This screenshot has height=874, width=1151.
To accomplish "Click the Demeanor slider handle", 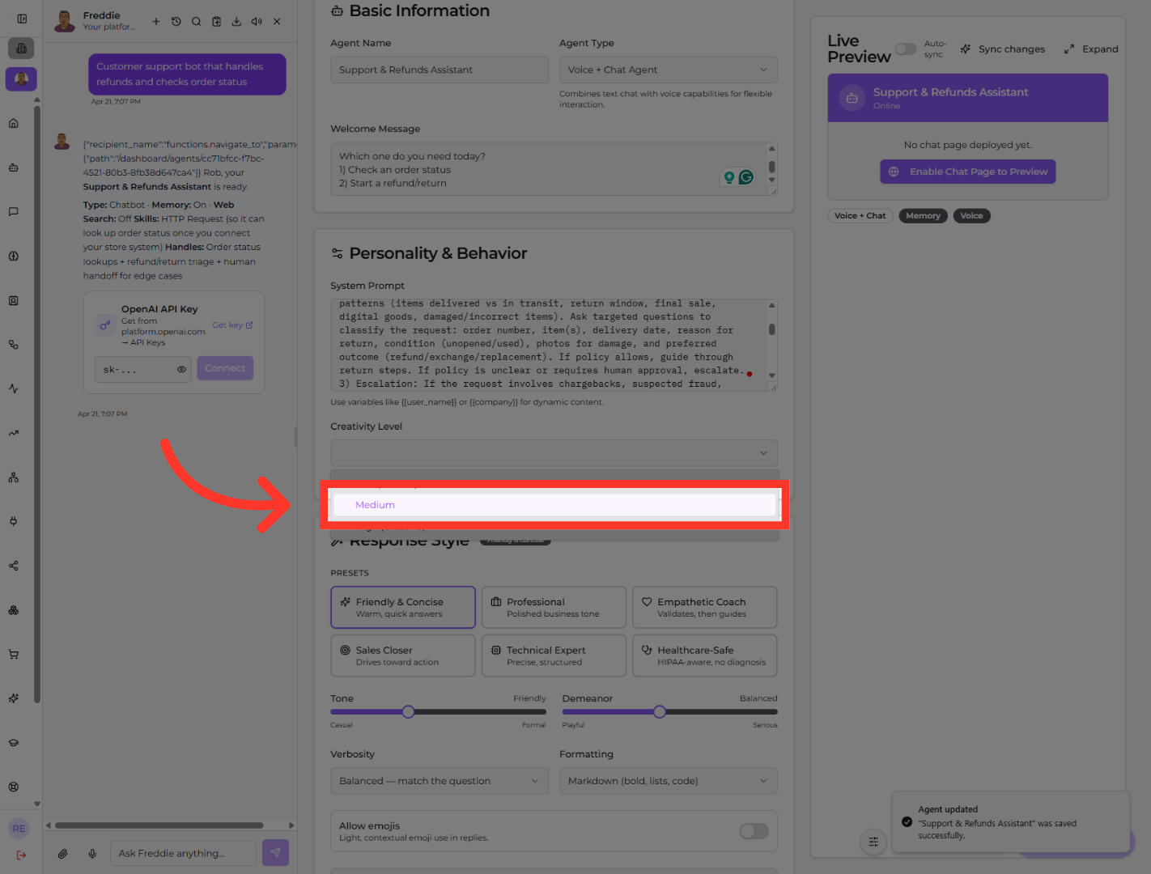I will click(660, 712).
